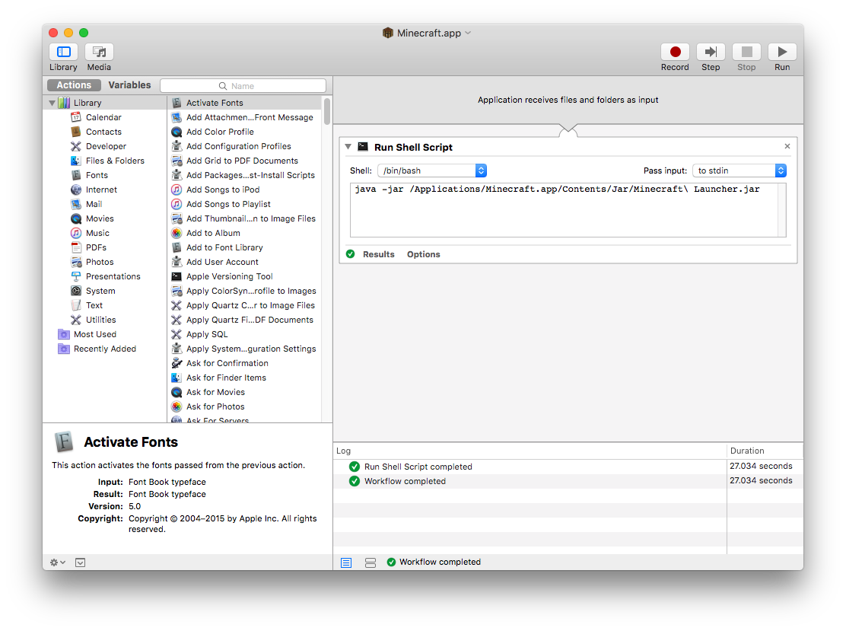Select the Photos category icon

coord(76,262)
